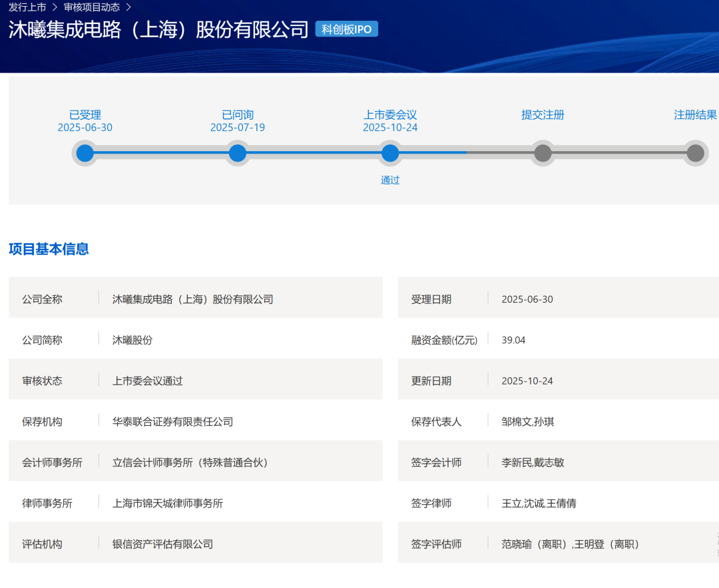Viewport: 719px width, 588px height.
Task: Go to 审核项目动态 in the breadcrumb
Action: pyautogui.click(x=92, y=7)
